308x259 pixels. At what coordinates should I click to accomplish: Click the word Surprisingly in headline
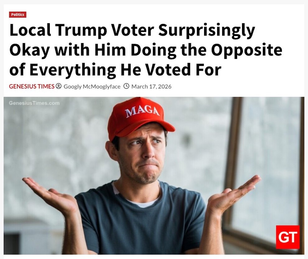click(x=207, y=31)
